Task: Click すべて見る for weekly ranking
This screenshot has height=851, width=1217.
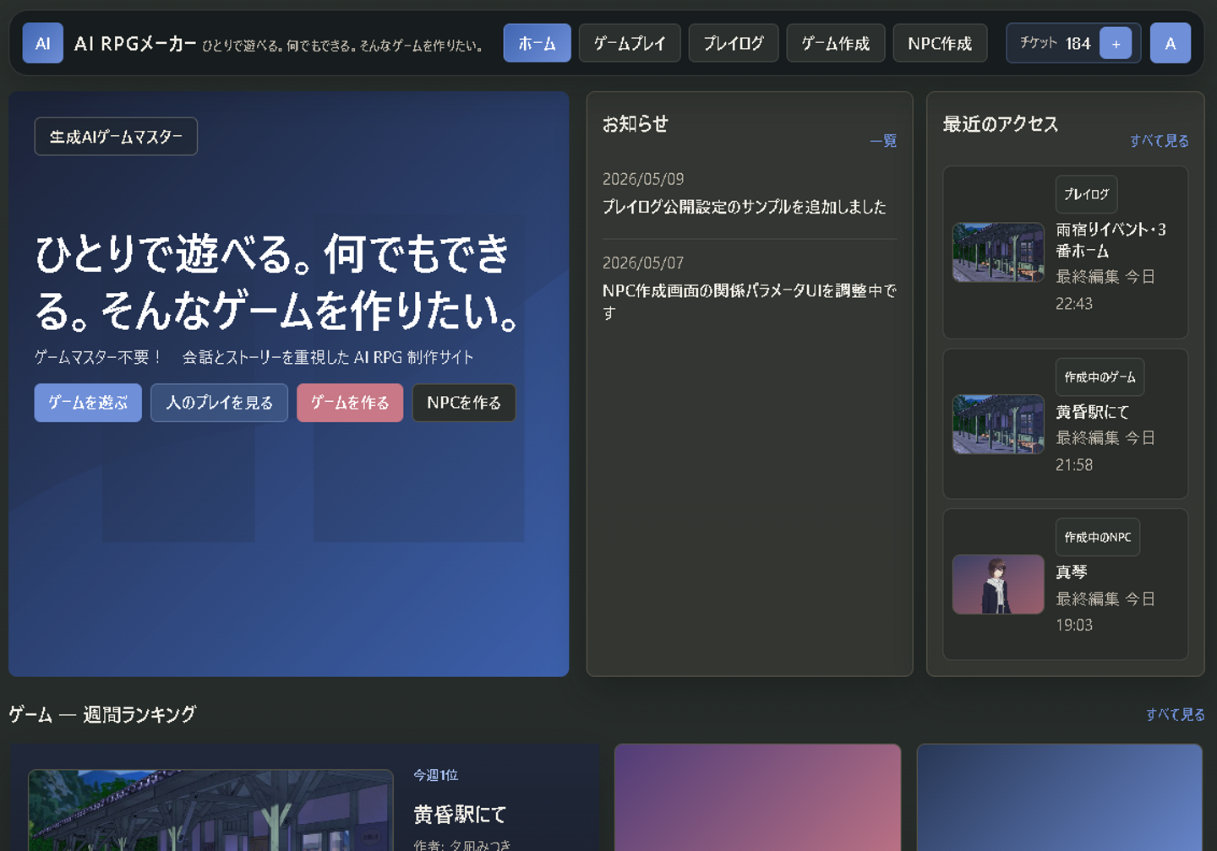Action: pyautogui.click(x=1176, y=715)
